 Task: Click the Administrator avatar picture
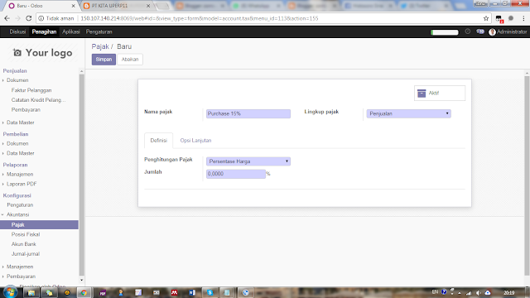tap(492, 31)
